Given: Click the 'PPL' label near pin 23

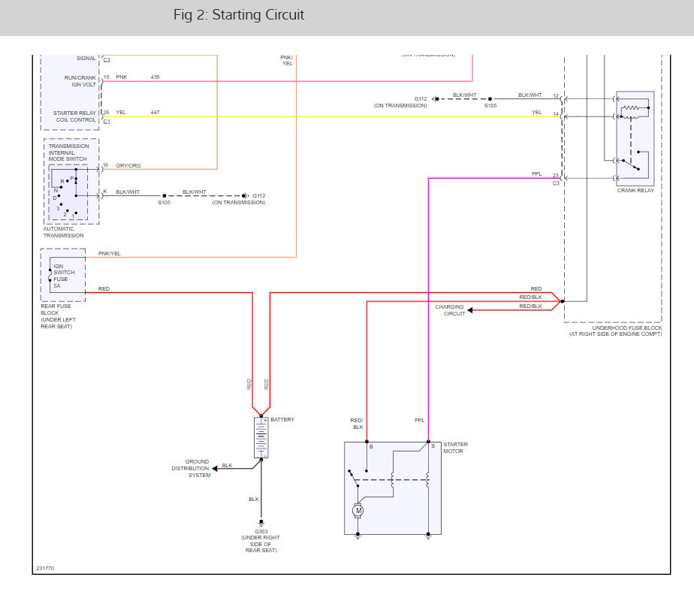Looking at the screenshot, I should click(x=536, y=174).
